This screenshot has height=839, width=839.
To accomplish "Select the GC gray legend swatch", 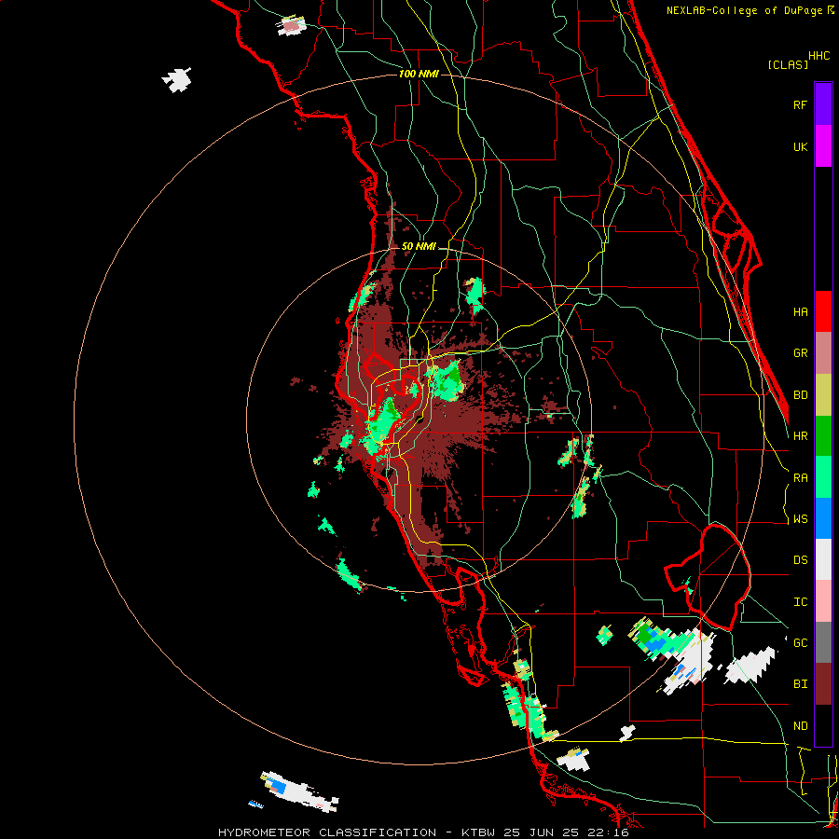I will click(x=823, y=642).
